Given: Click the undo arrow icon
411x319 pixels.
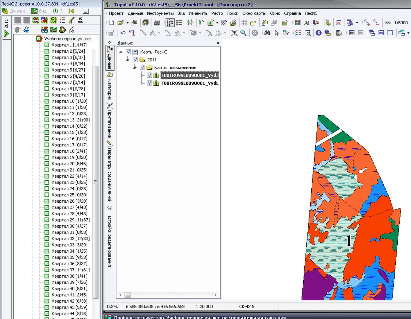Looking at the screenshot, I should pos(123,33).
